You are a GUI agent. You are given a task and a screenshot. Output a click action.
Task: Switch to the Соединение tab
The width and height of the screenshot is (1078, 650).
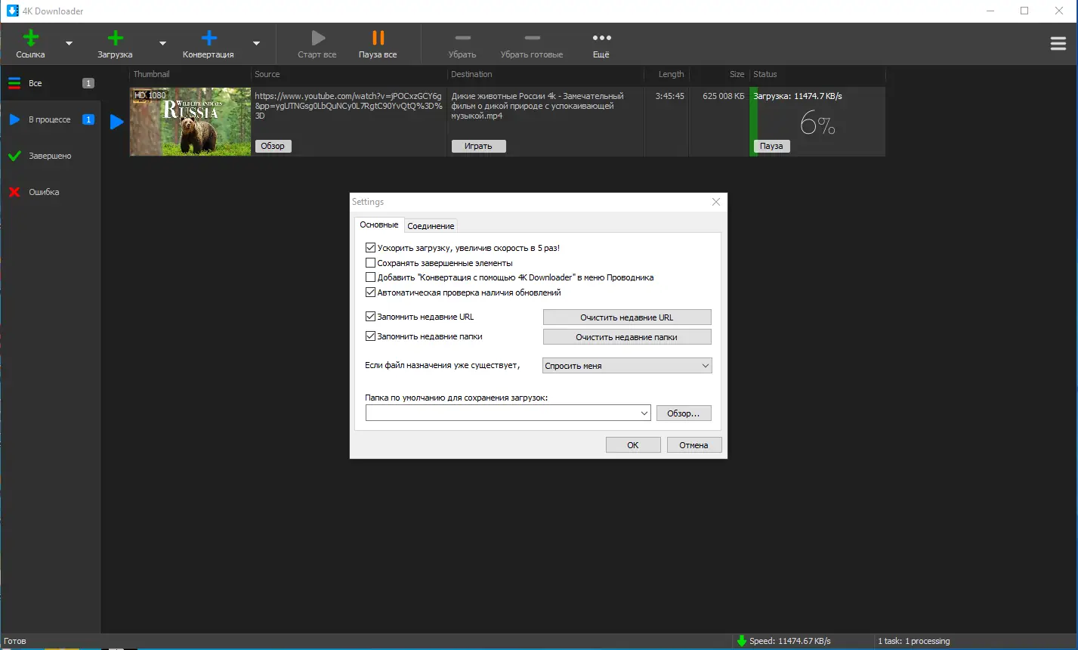click(x=431, y=226)
